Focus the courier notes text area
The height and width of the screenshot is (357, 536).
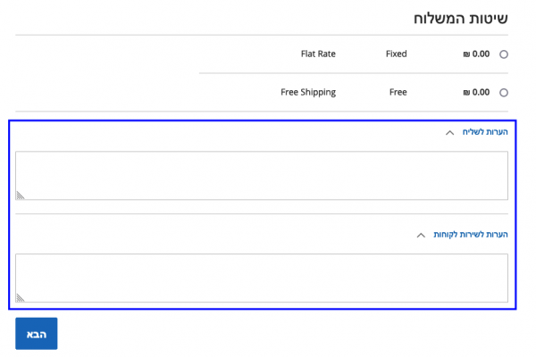[262, 175]
